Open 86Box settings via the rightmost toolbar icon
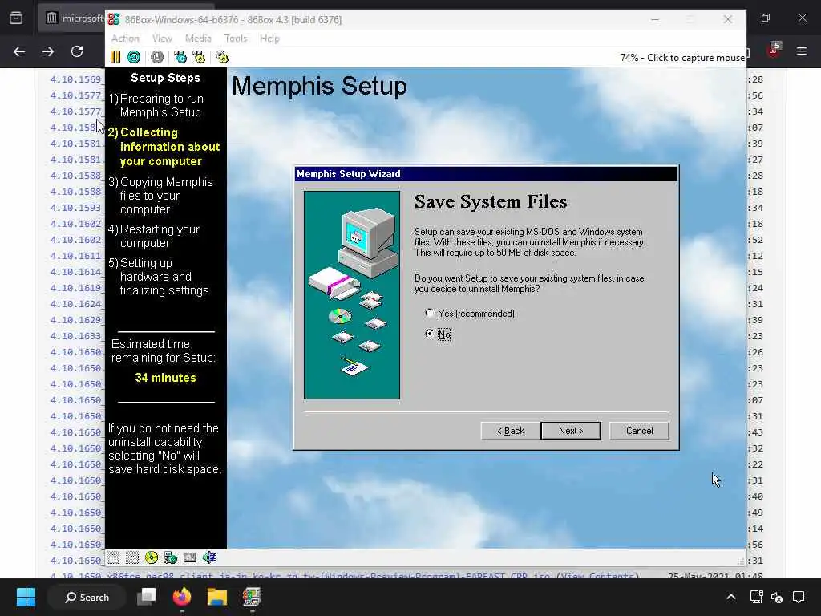The width and height of the screenshot is (821, 616). click(222, 57)
